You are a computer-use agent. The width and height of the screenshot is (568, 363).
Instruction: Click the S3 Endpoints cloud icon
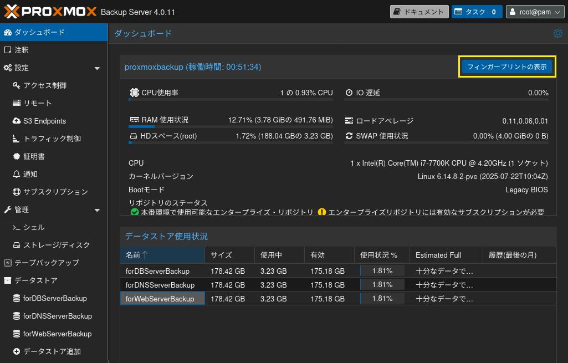[16, 121]
